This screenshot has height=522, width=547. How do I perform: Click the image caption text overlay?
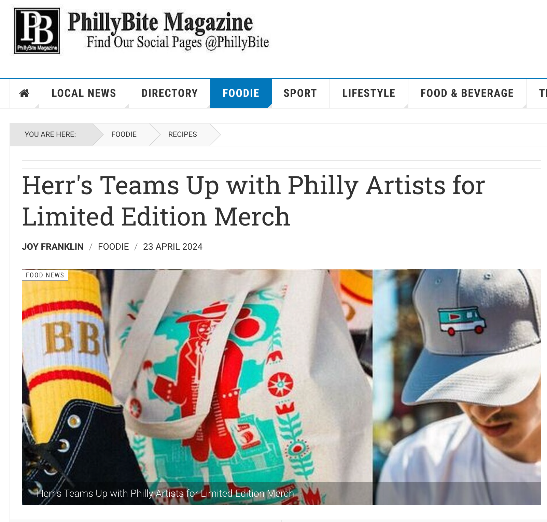click(165, 493)
